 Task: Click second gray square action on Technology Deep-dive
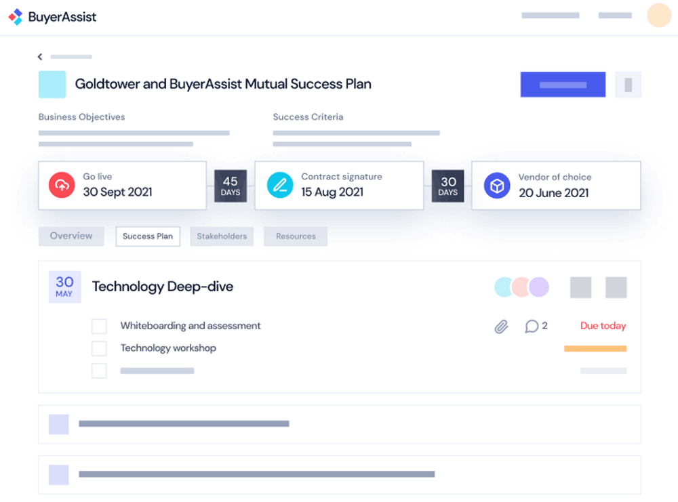pyautogui.click(x=616, y=288)
